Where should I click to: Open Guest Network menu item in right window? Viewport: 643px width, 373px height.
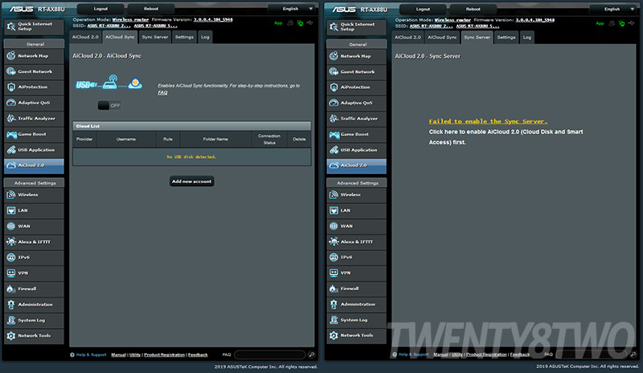[357, 71]
